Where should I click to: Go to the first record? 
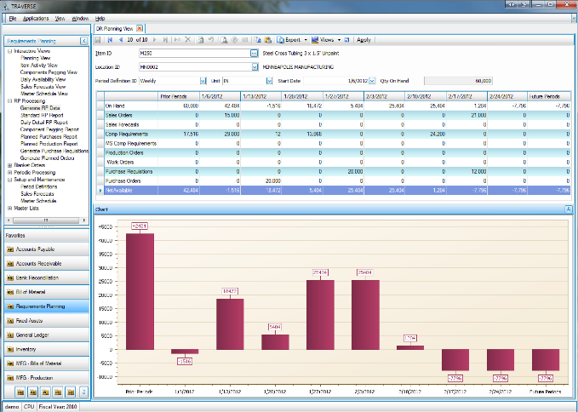111,40
